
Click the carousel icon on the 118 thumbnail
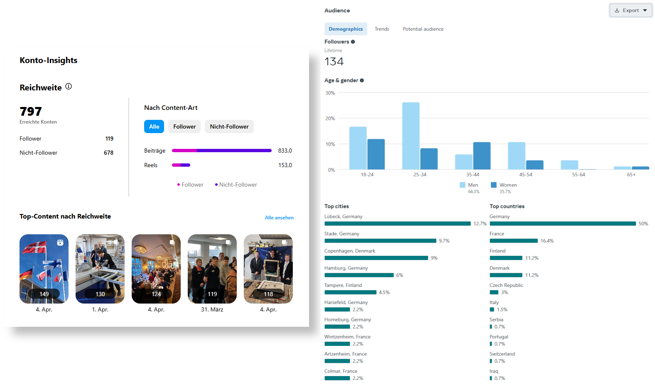(x=285, y=242)
